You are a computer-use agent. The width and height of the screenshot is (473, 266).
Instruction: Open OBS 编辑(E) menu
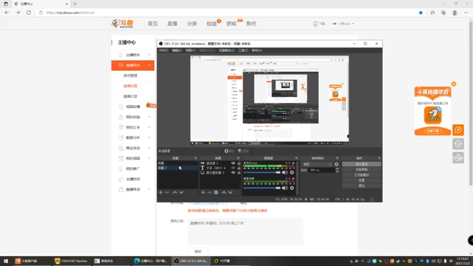(x=177, y=50)
